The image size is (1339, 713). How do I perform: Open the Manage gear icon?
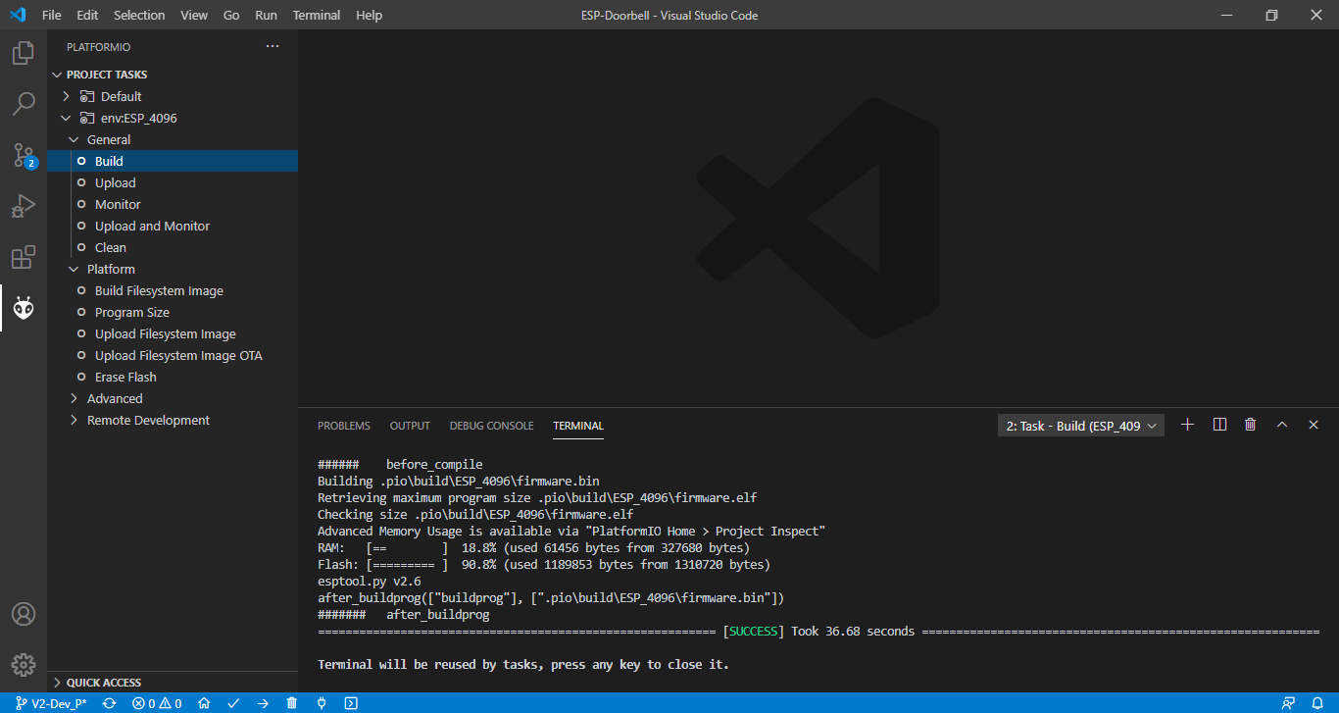click(24, 665)
